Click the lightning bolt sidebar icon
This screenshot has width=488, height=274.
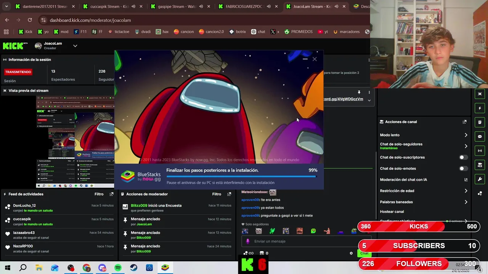pos(480,108)
